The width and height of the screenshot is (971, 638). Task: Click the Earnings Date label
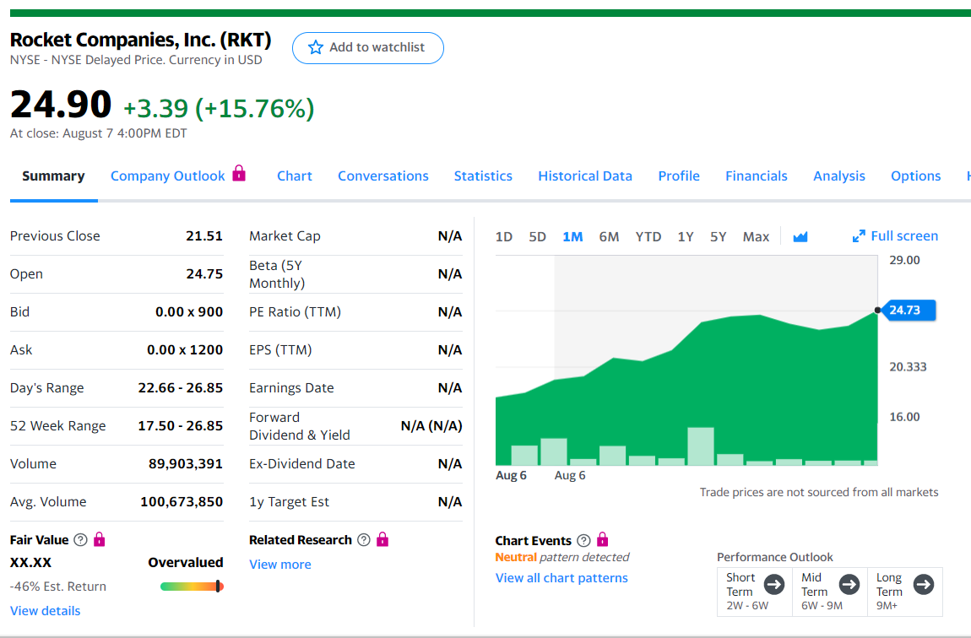coord(291,388)
